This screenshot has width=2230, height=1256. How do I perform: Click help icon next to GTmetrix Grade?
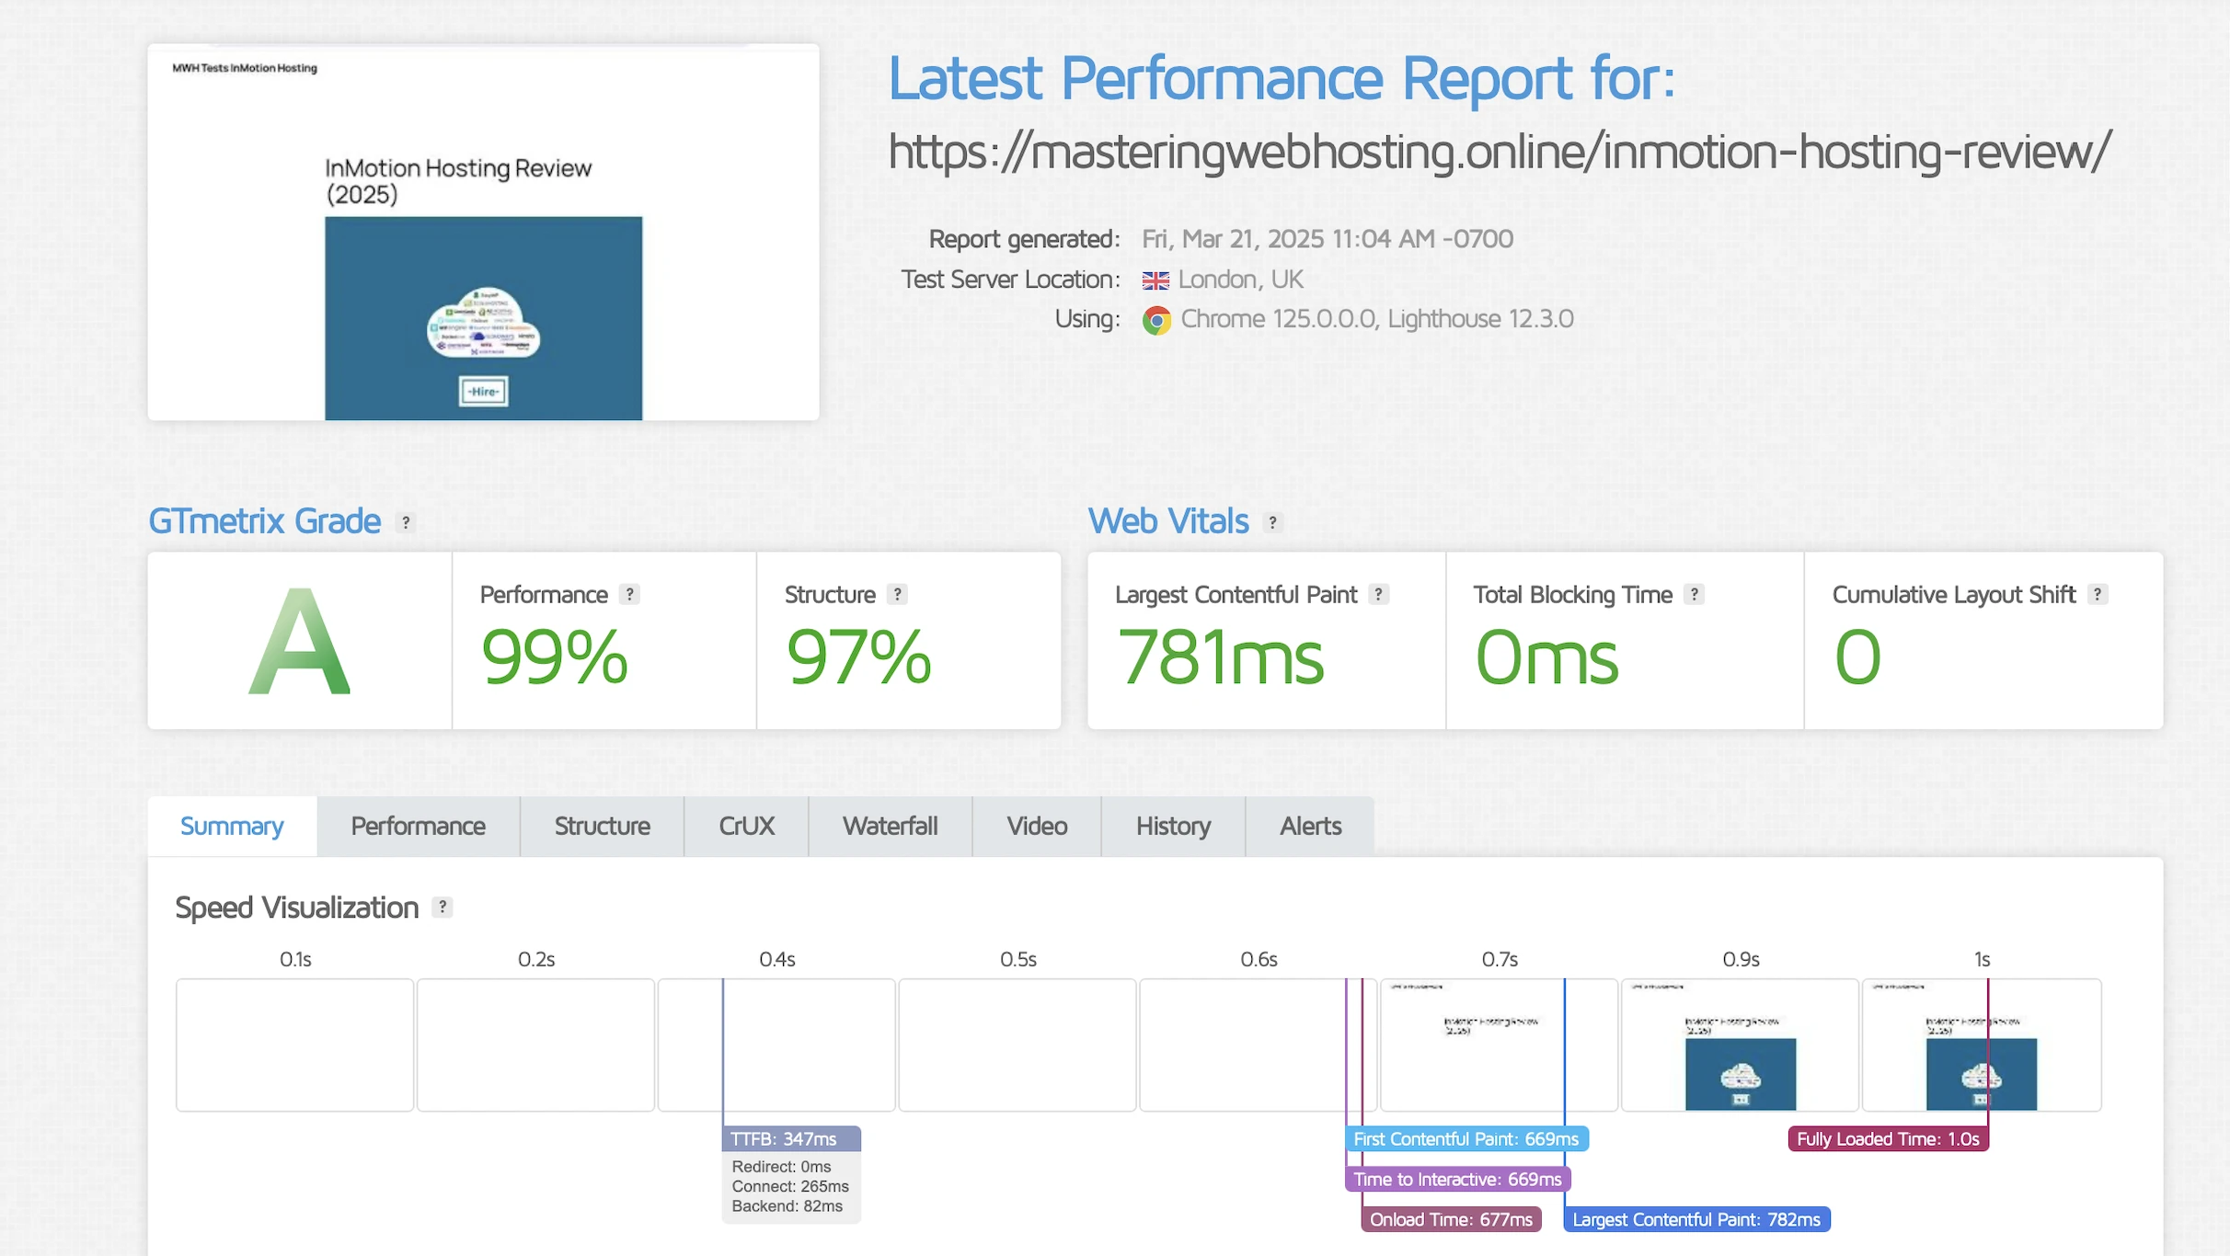click(406, 522)
